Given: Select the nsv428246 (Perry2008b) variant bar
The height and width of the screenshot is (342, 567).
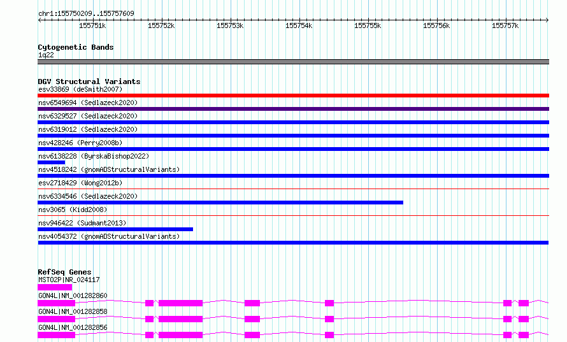Looking at the screenshot, I should tap(293, 149).
